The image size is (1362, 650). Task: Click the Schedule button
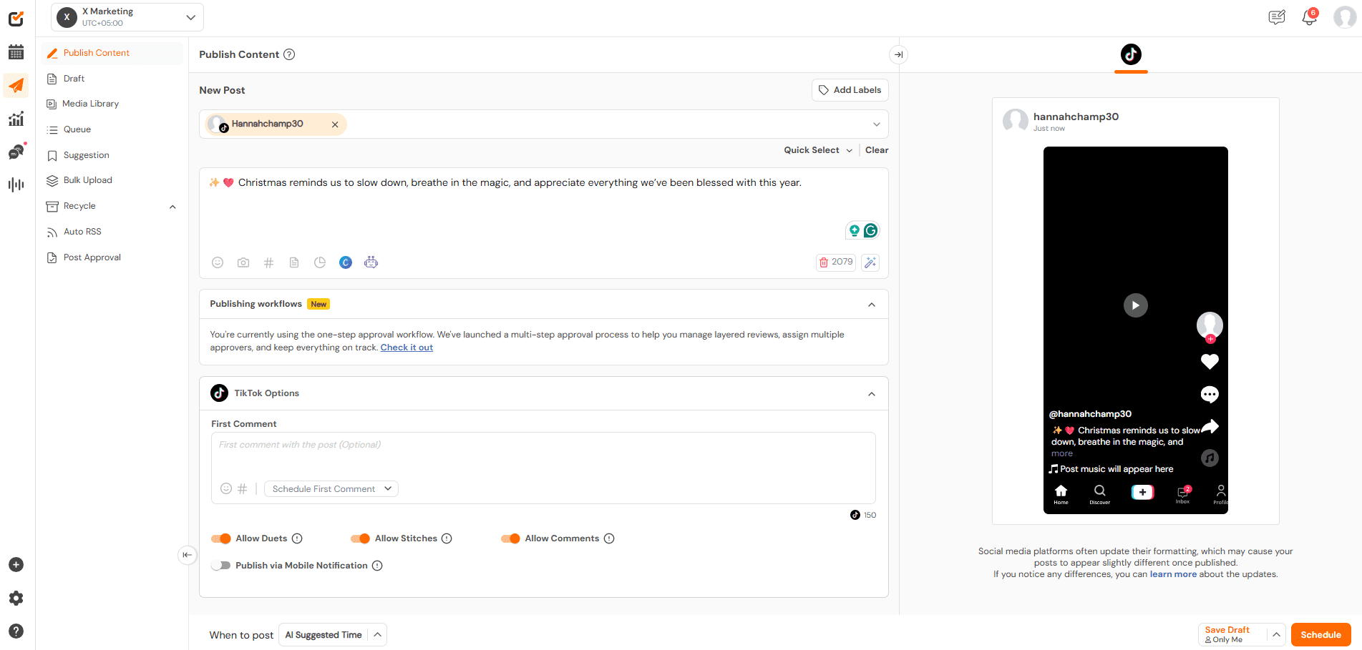click(1320, 634)
